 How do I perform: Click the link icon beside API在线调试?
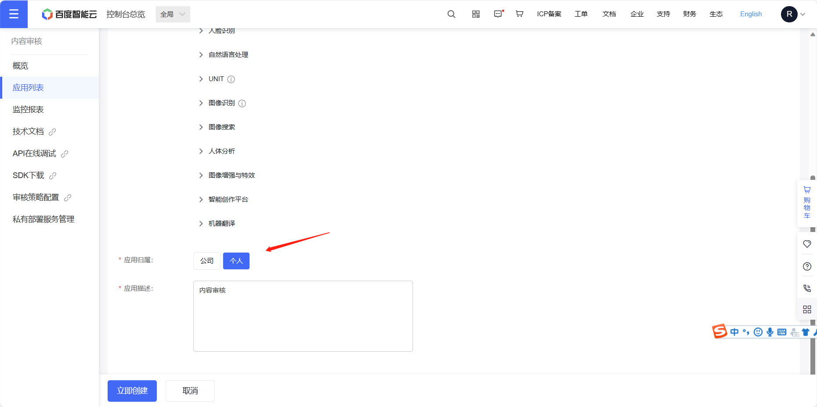[x=65, y=154]
